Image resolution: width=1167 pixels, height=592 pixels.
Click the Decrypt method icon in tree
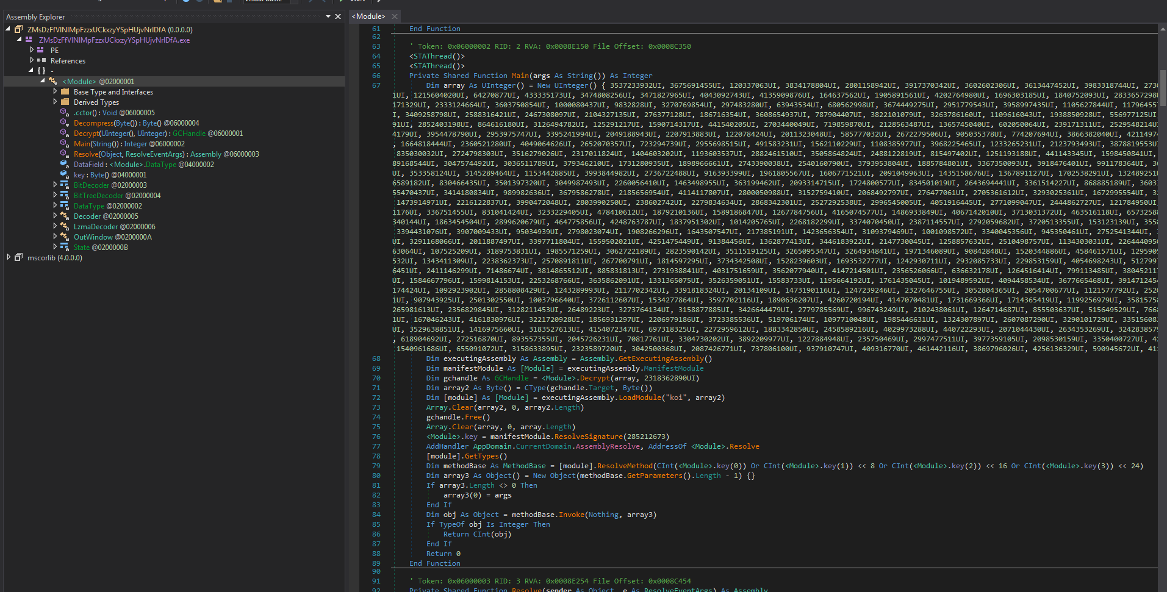click(x=65, y=133)
